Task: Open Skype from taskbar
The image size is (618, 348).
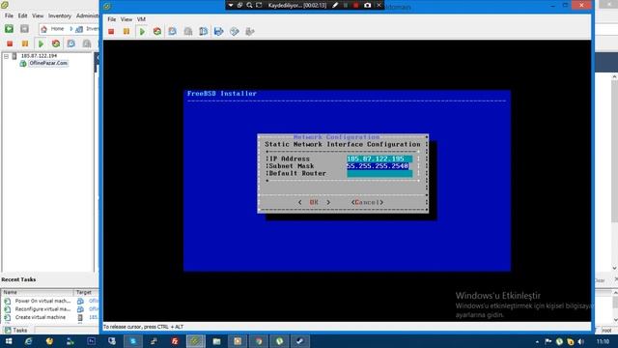Action: tap(133, 341)
